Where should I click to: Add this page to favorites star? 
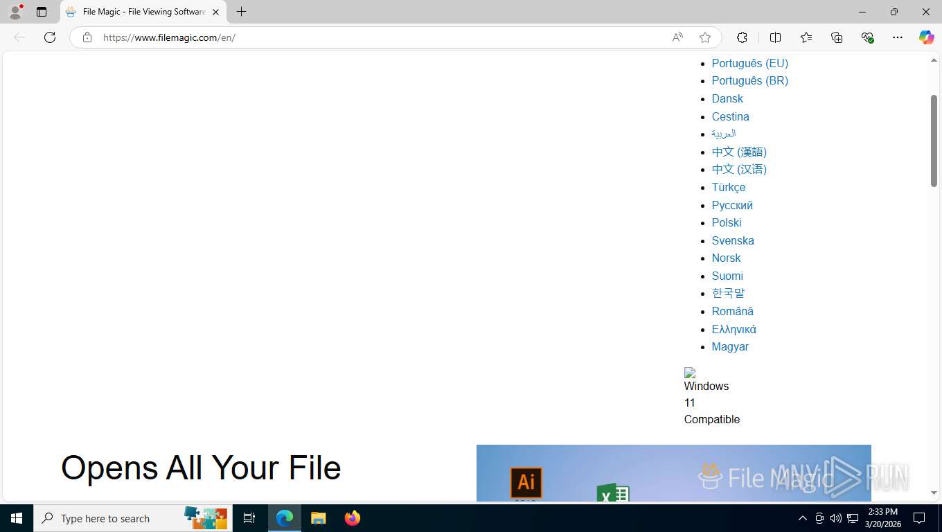click(x=705, y=37)
